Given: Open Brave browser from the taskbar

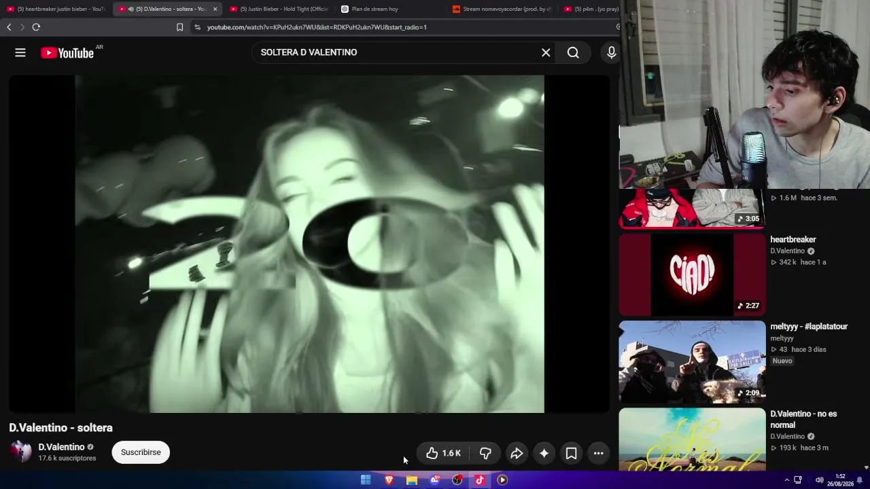Looking at the screenshot, I should 389,480.
